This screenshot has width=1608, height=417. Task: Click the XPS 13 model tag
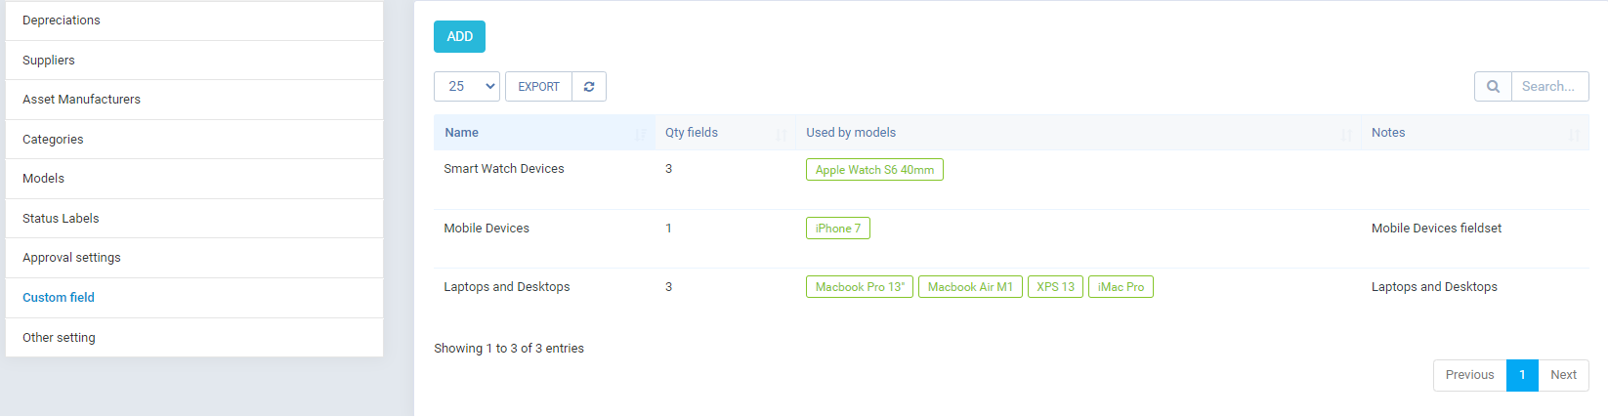point(1055,287)
